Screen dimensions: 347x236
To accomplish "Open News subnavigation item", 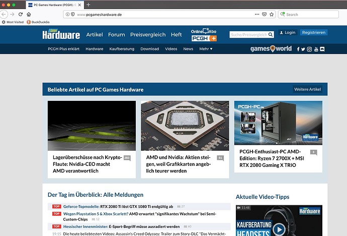I will (x=188, y=49).
